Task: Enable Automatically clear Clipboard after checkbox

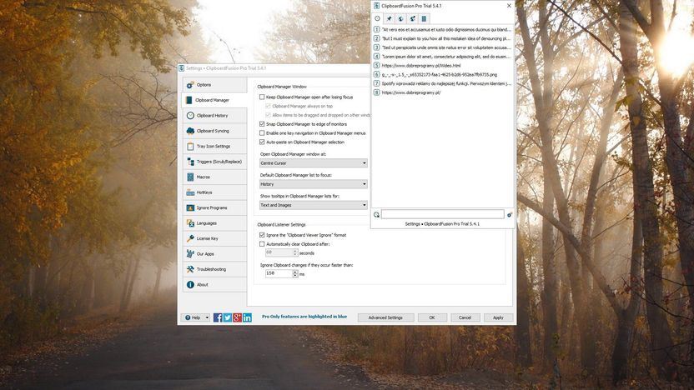Action: pyautogui.click(x=262, y=244)
